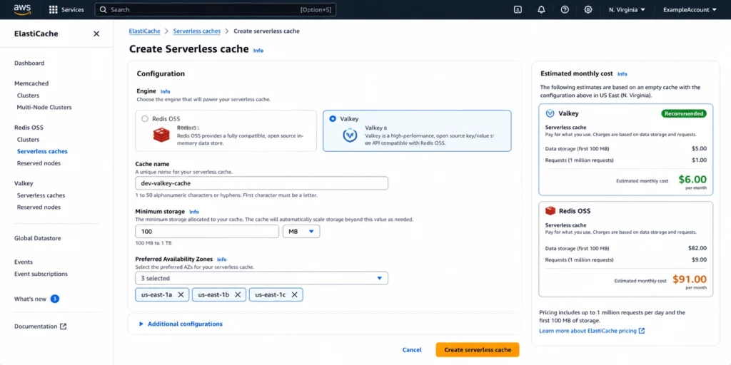Click into the Cache name field
This screenshot has height=365, width=731.
click(261, 183)
